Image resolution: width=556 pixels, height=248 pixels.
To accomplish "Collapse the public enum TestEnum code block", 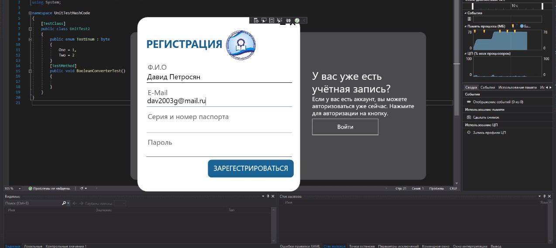I will click(30, 39).
